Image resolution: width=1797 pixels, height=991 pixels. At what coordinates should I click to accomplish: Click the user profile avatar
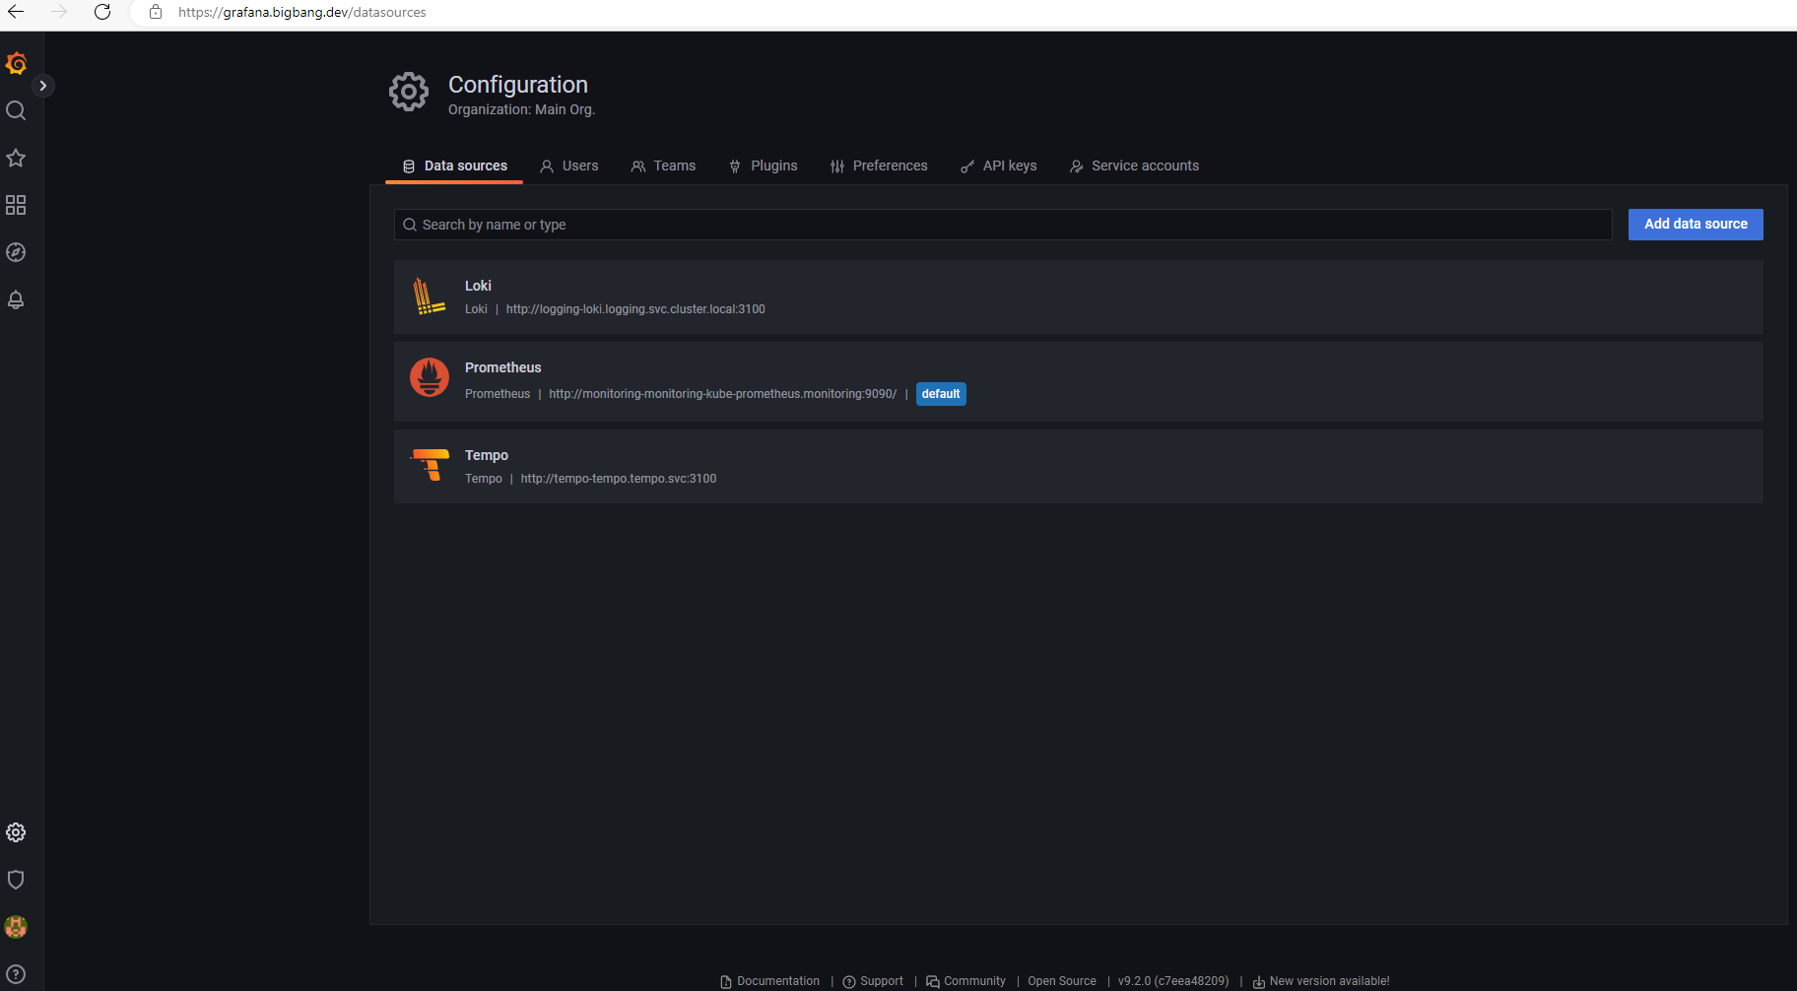coord(16,927)
